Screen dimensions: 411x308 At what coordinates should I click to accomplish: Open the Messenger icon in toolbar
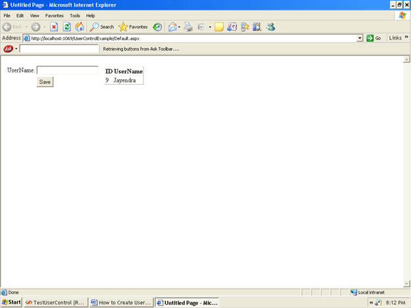tap(271, 27)
